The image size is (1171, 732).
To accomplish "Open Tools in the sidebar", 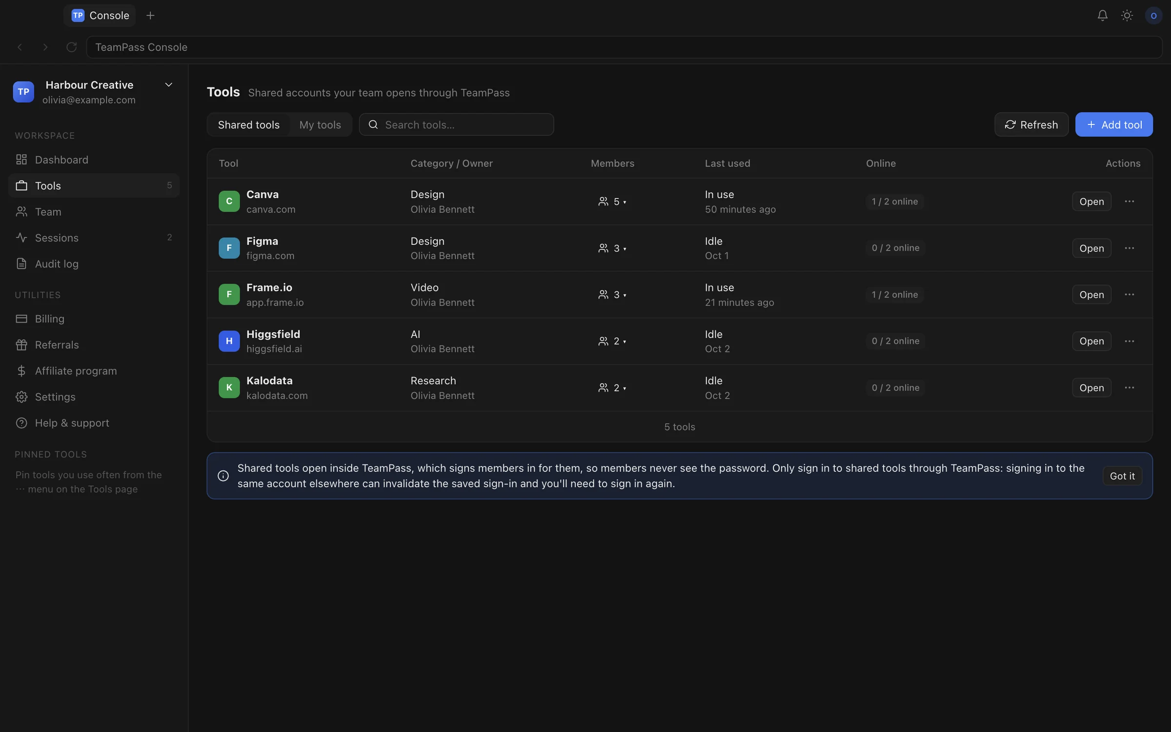I will [x=94, y=185].
